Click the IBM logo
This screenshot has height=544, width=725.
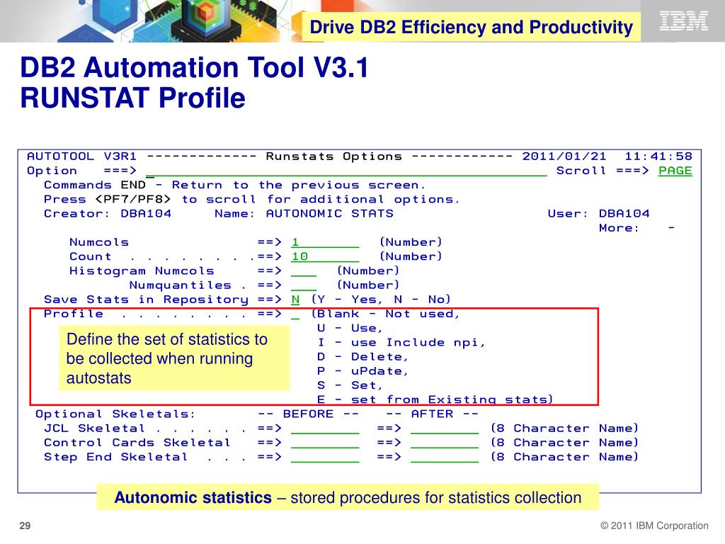(683, 21)
